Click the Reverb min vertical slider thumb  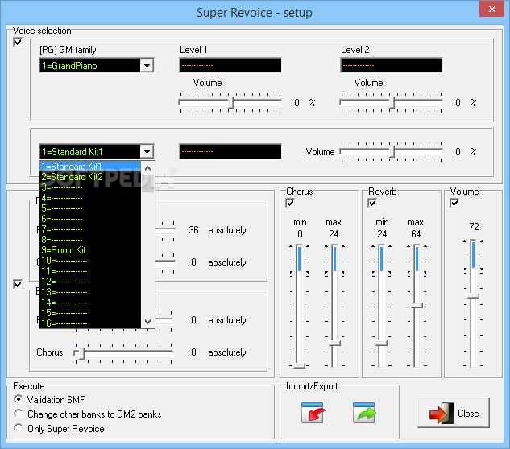click(381, 343)
